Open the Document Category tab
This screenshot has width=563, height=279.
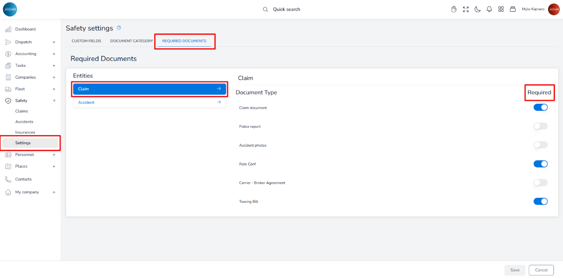[x=131, y=41]
